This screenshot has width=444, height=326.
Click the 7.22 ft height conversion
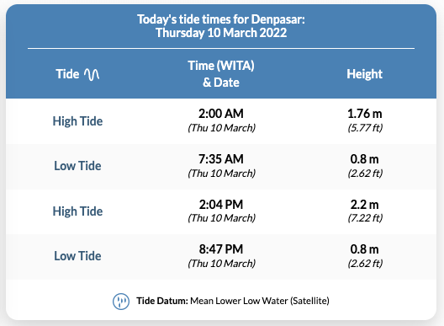[365, 218]
